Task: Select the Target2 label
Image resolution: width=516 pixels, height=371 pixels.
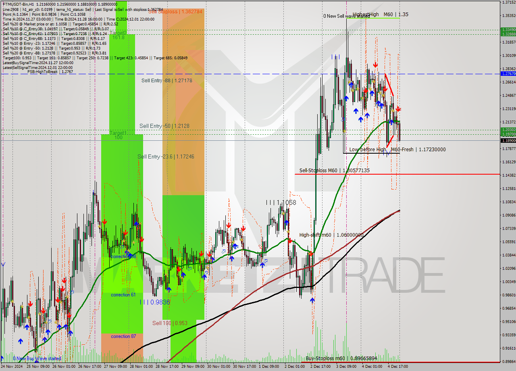Action: point(118,33)
